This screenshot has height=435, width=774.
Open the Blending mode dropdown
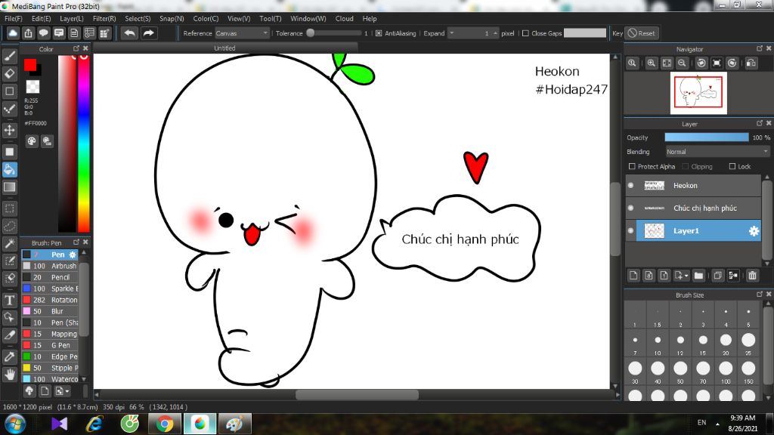pos(717,152)
